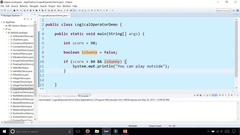Click the Open Perspective icon
Viewport: 240px width, 135px height.
coord(234,10)
